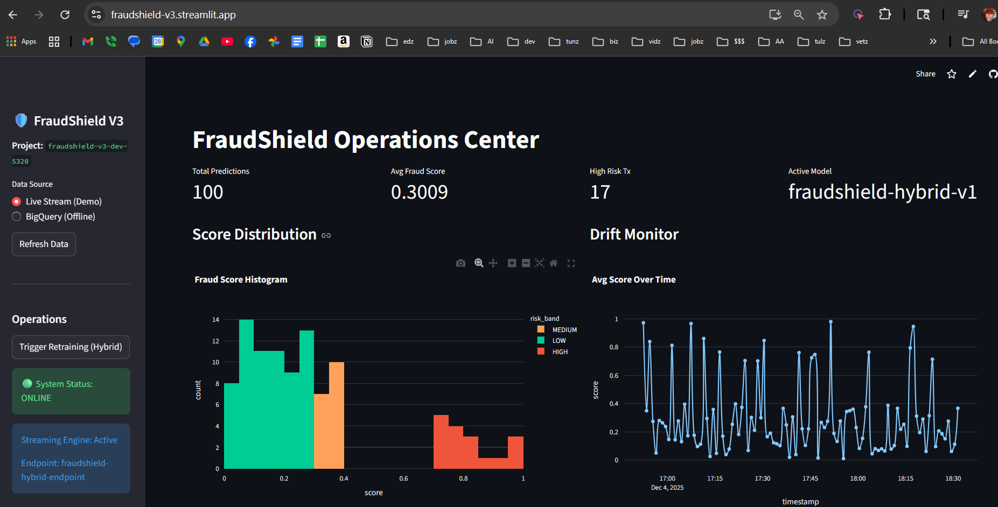Open the $$$ bookmarks folder
Image resolution: width=998 pixels, height=507 pixels.
(731, 41)
